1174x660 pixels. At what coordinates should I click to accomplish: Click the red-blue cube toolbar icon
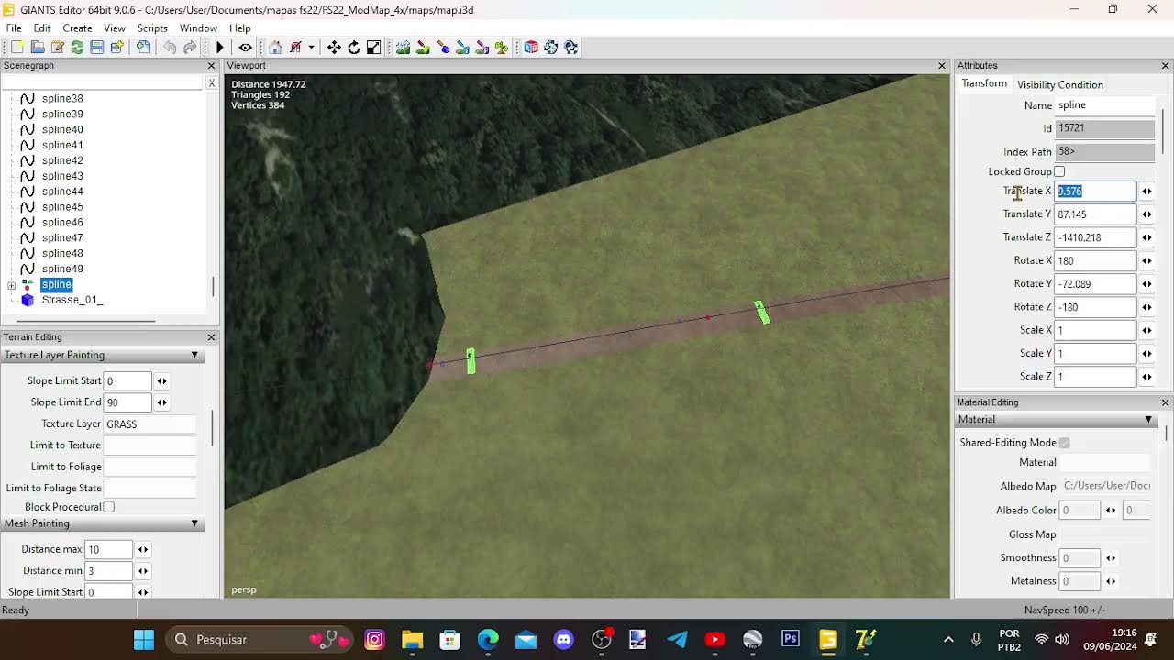[531, 48]
